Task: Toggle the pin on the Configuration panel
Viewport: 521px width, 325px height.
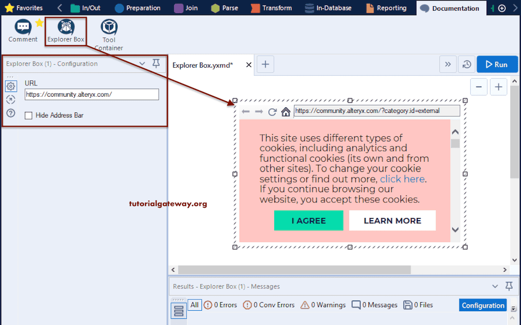Action: (157, 64)
